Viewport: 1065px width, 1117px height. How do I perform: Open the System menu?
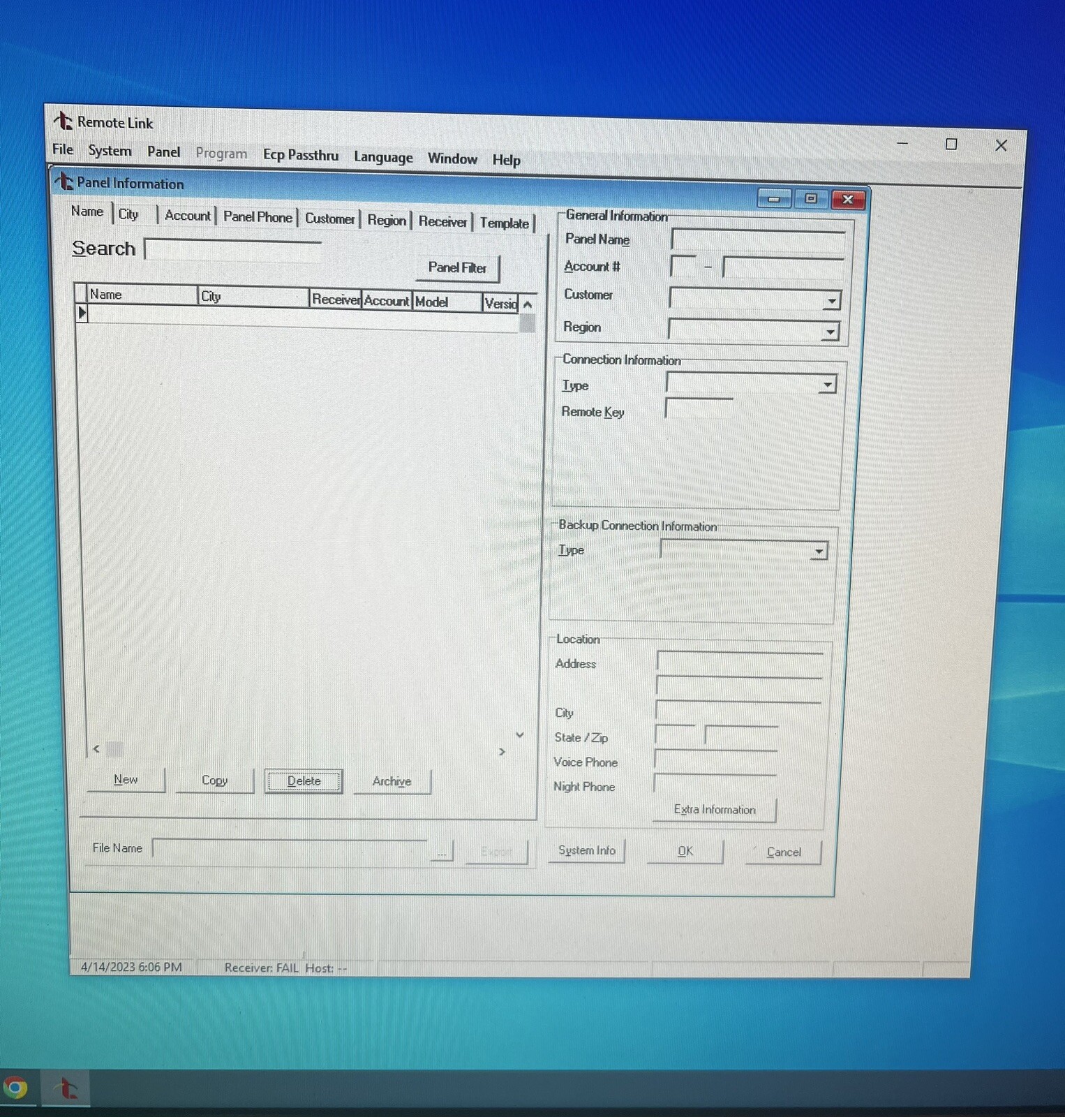point(110,151)
